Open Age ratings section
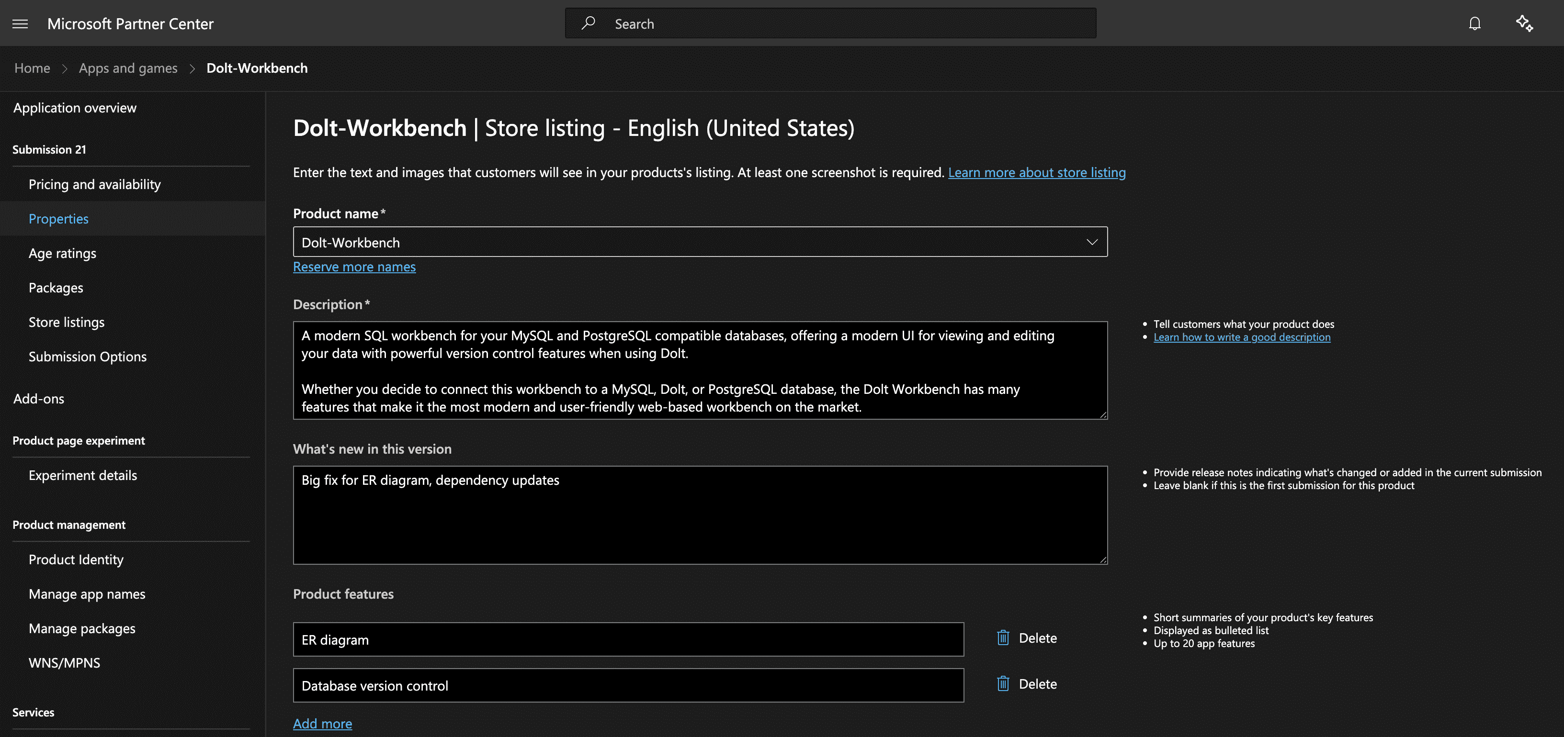Image resolution: width=1564 pixels, height=737 pixels. click(x=63, y=254)
